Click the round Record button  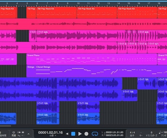(x=86, y=134)
